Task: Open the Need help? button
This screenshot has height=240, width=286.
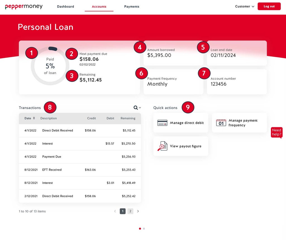Action: click(x=276, y=132)
